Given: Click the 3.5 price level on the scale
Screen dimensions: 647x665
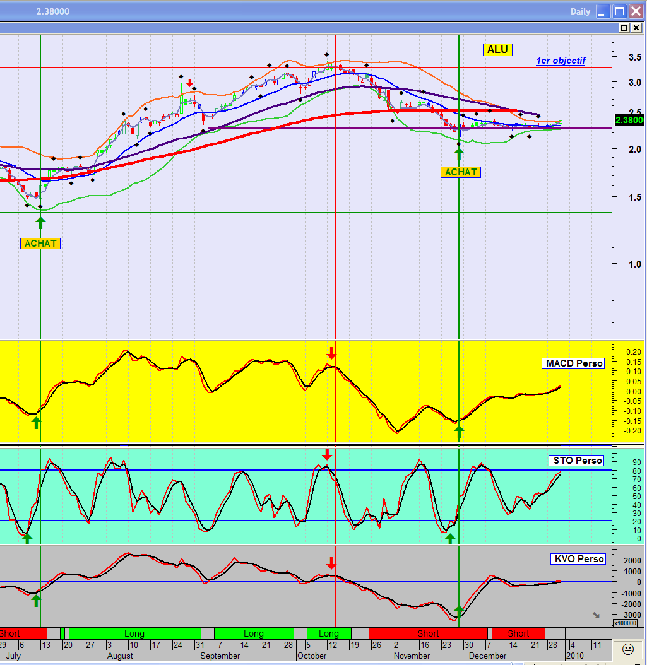Looking at the screenshot, I should pos(635,57).
